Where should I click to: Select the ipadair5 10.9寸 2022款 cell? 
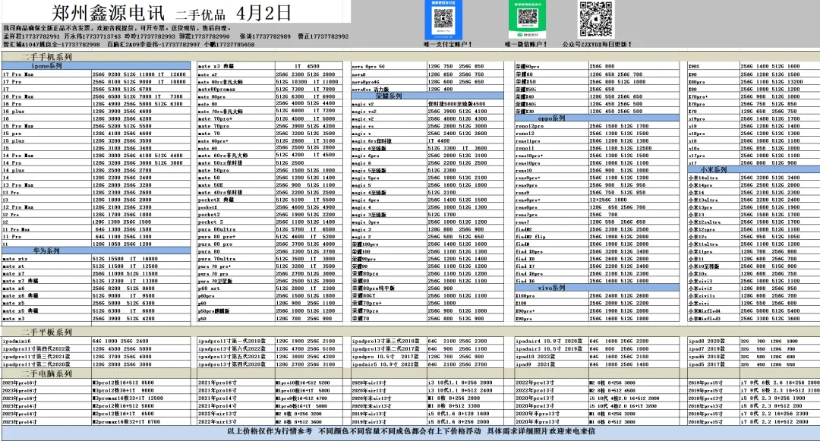(389, 364)
